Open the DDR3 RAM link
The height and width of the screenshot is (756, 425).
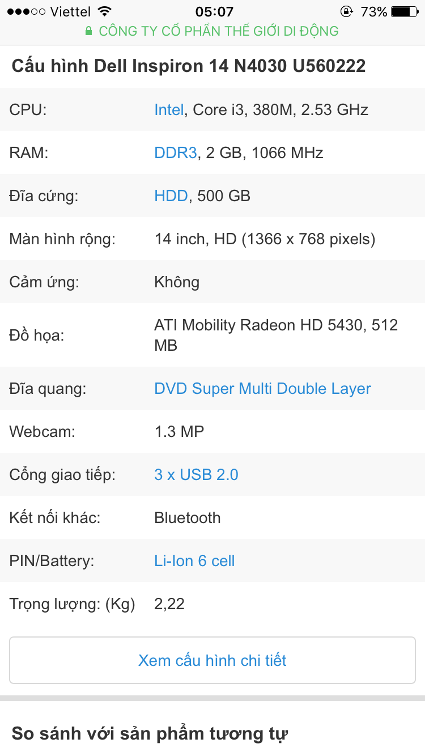pos(176,152)
